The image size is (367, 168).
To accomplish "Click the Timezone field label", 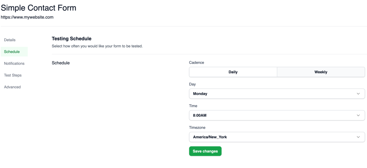I will 197,128.
